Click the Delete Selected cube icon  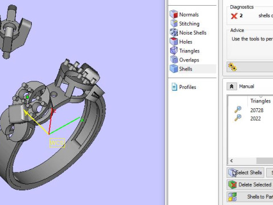pyautogui.click(x=232, y=184)
